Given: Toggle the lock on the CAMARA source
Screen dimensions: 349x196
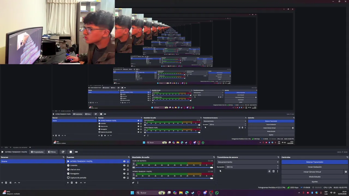Looking at the screenshot, I should [128, 166].
